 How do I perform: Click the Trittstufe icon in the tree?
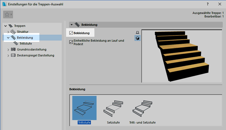pyautogui.click(x=16, y=43)
